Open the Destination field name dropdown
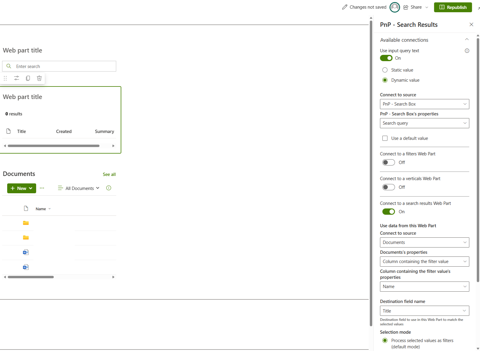 click(424, 311)
